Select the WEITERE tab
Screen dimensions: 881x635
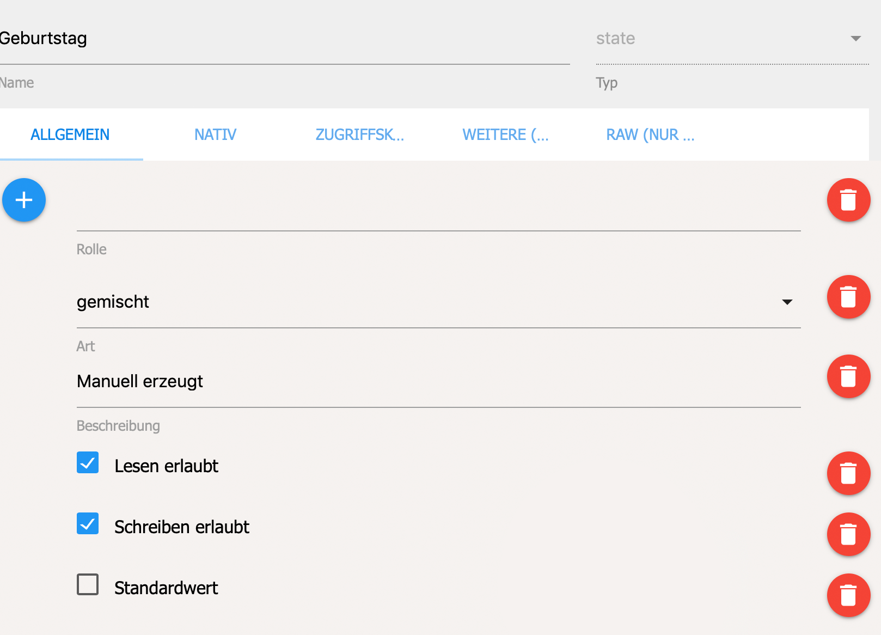point(505,135)
